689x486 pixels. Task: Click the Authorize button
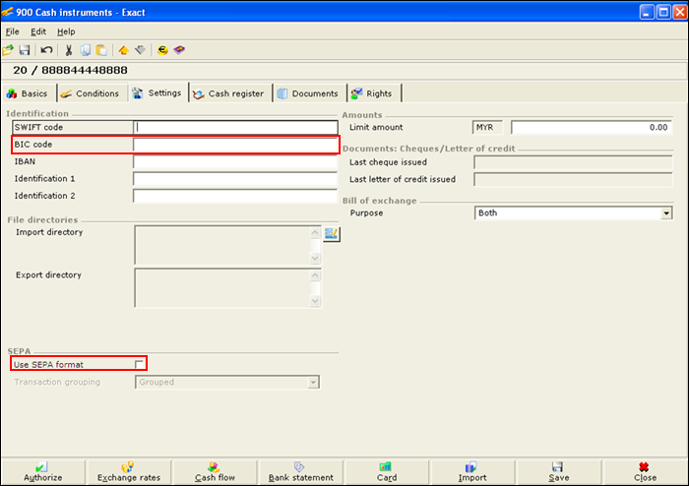tap(42, 472)
